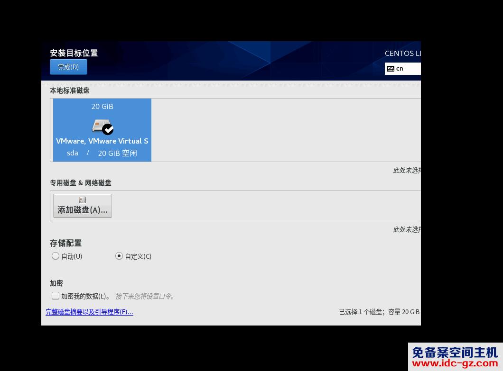Click the 安装目标位置 page title
This screenshot has width=503, height=371.
coord(74,53)
